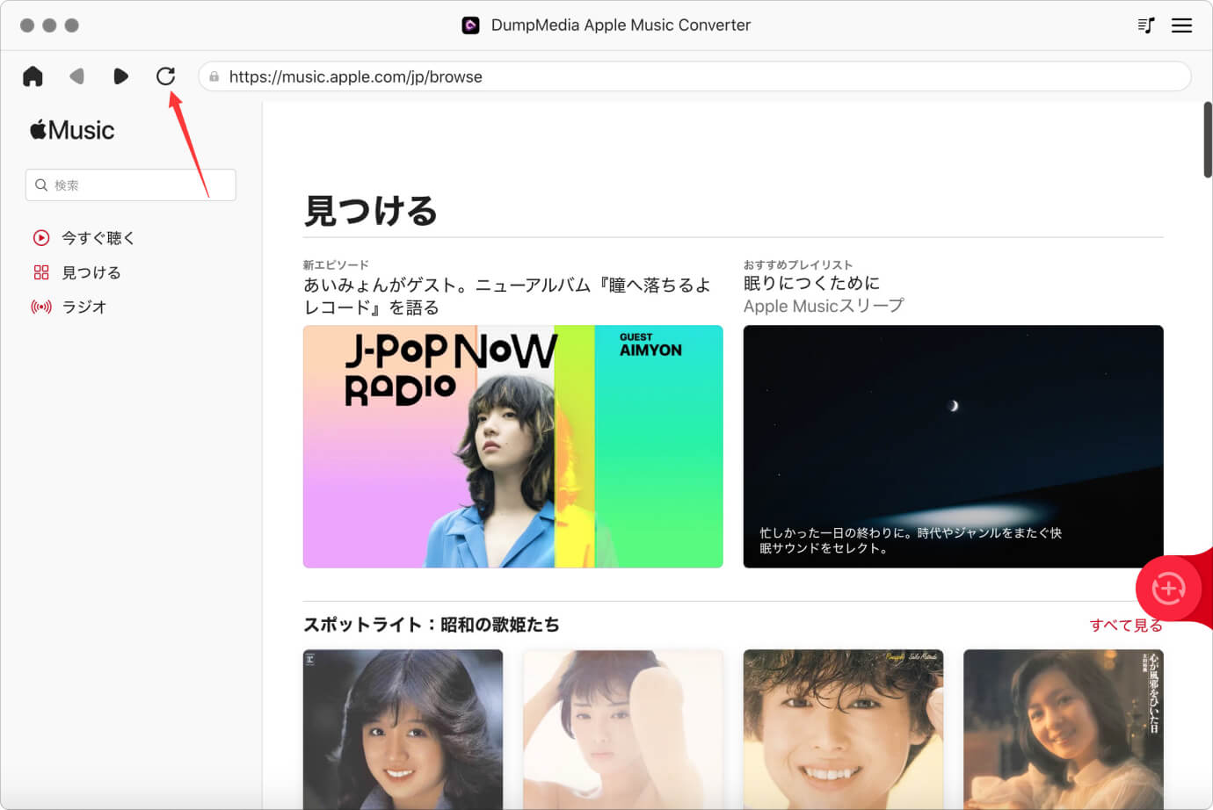Click the 今すぐ聴く play circle icon
The width and height of the screenshot is (1213, 810).
coord(40,238)
